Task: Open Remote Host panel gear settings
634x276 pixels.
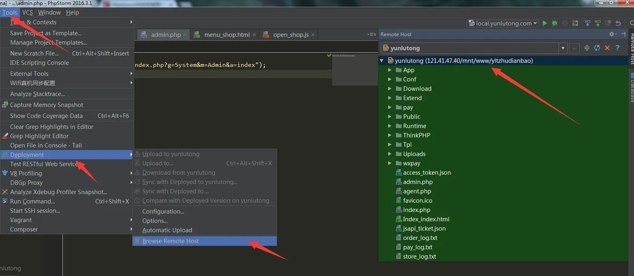Action: [612, 34]
